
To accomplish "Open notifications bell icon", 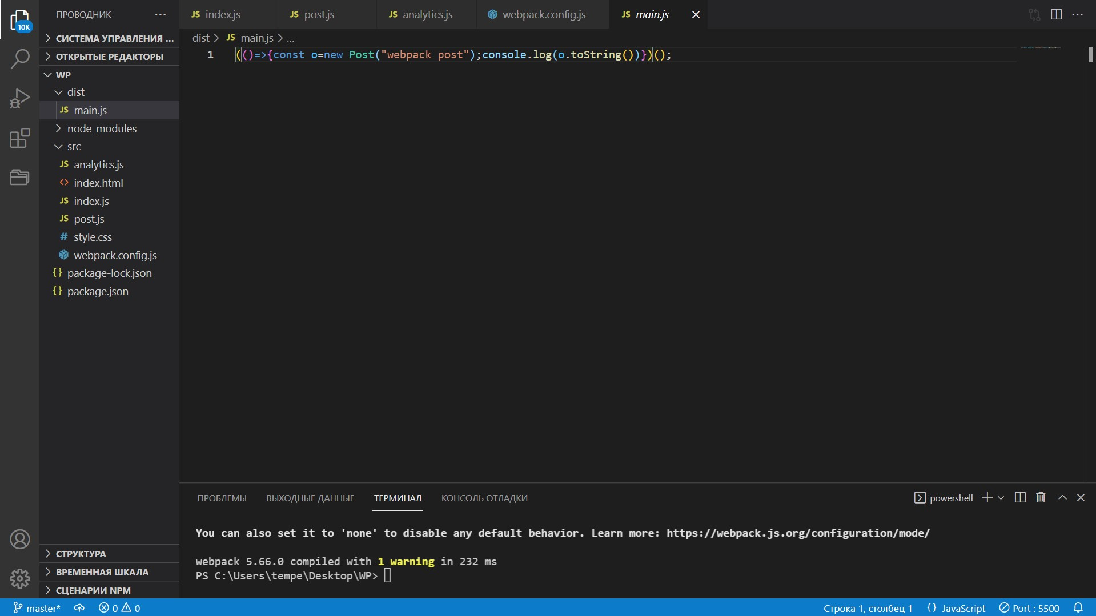I will pos(1078,608).
